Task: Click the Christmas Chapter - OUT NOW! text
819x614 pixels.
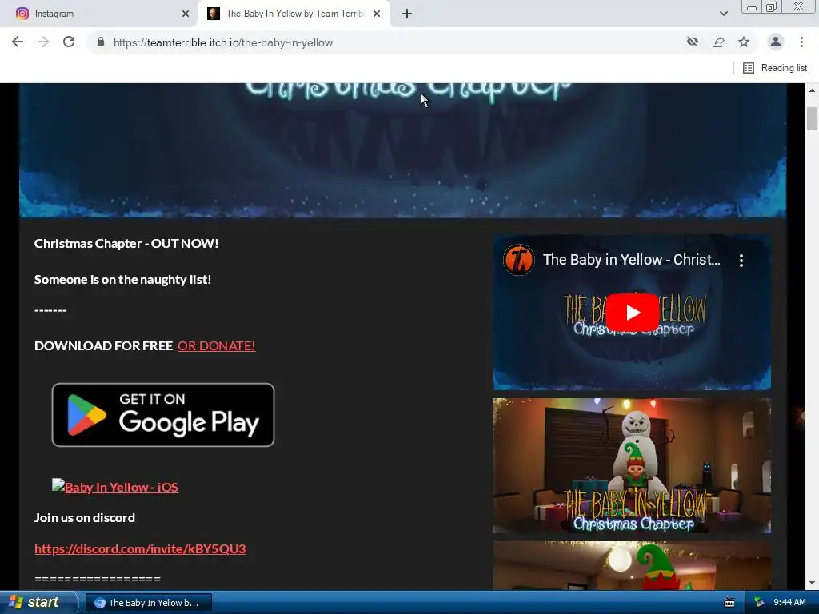Action: tap(126, 244)
